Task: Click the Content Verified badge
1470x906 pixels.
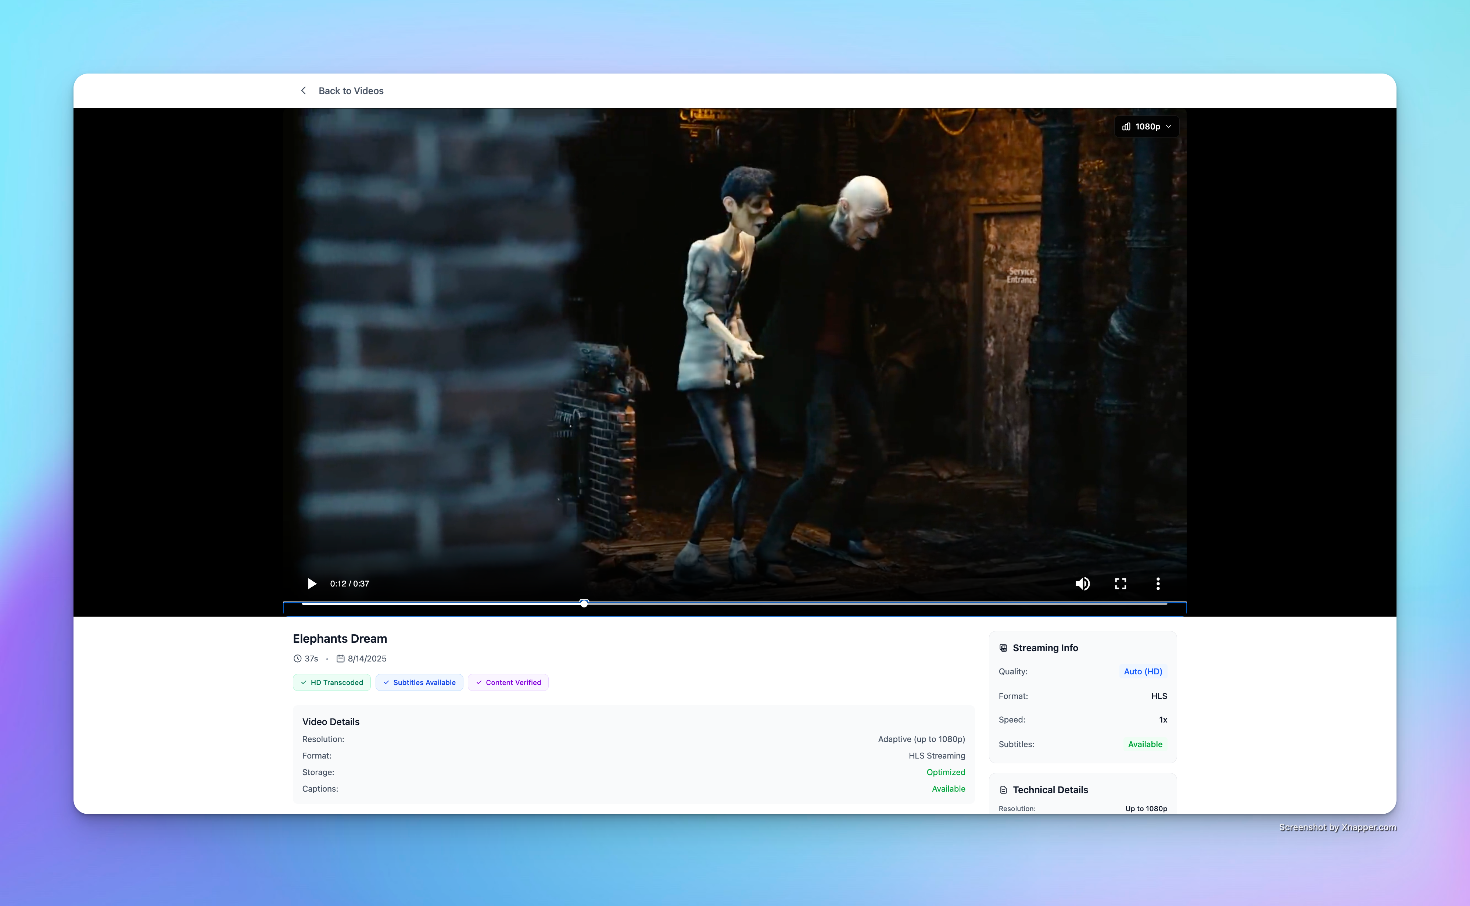Action: pyautogui.click(x=508, y=682)
